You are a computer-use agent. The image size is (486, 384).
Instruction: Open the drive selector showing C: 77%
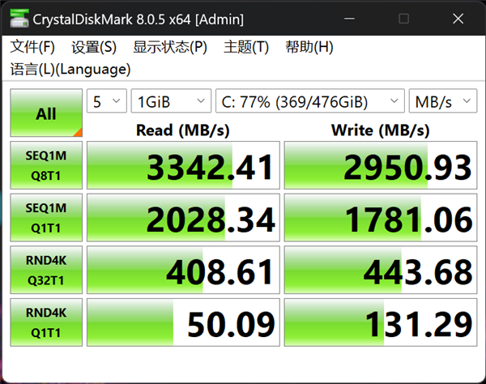tap(309, 102)
